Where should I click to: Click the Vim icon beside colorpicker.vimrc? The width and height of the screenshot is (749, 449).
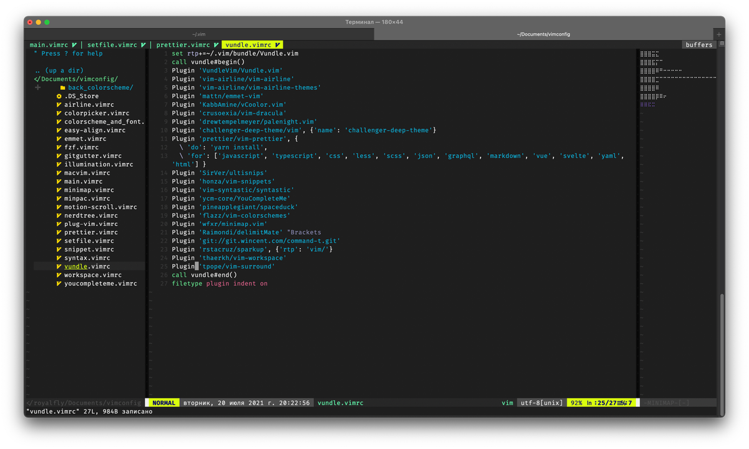(59, 113)
